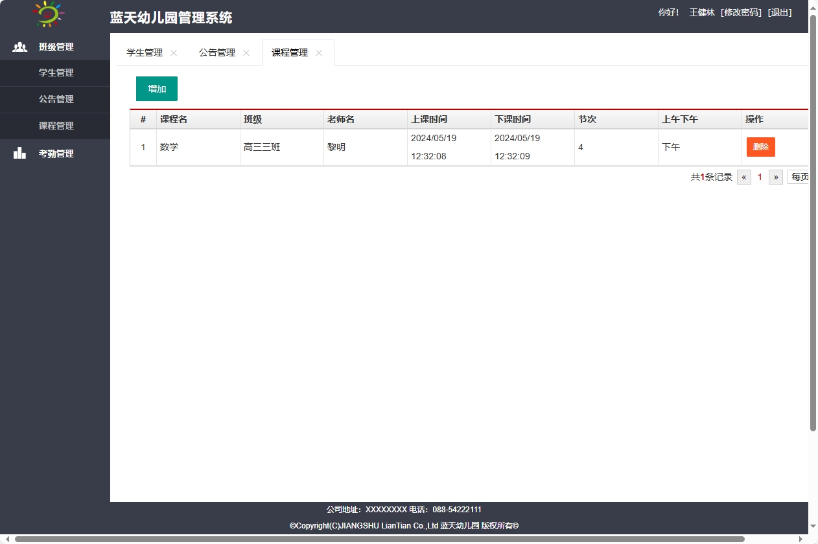Close the 公告管理 tab with its X icon
Screen dimensions: 818x544
point(246,53)
